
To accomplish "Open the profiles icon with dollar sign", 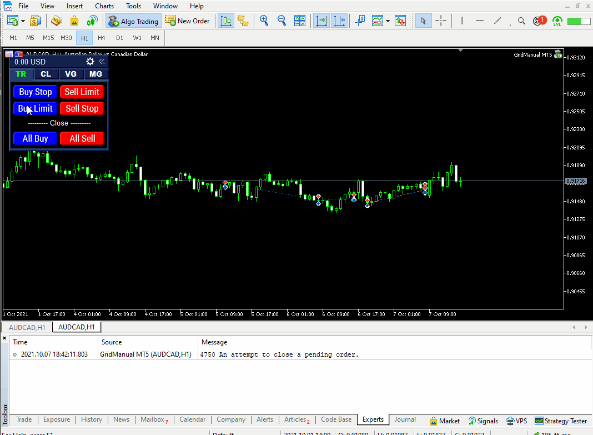I will [36, 21].
